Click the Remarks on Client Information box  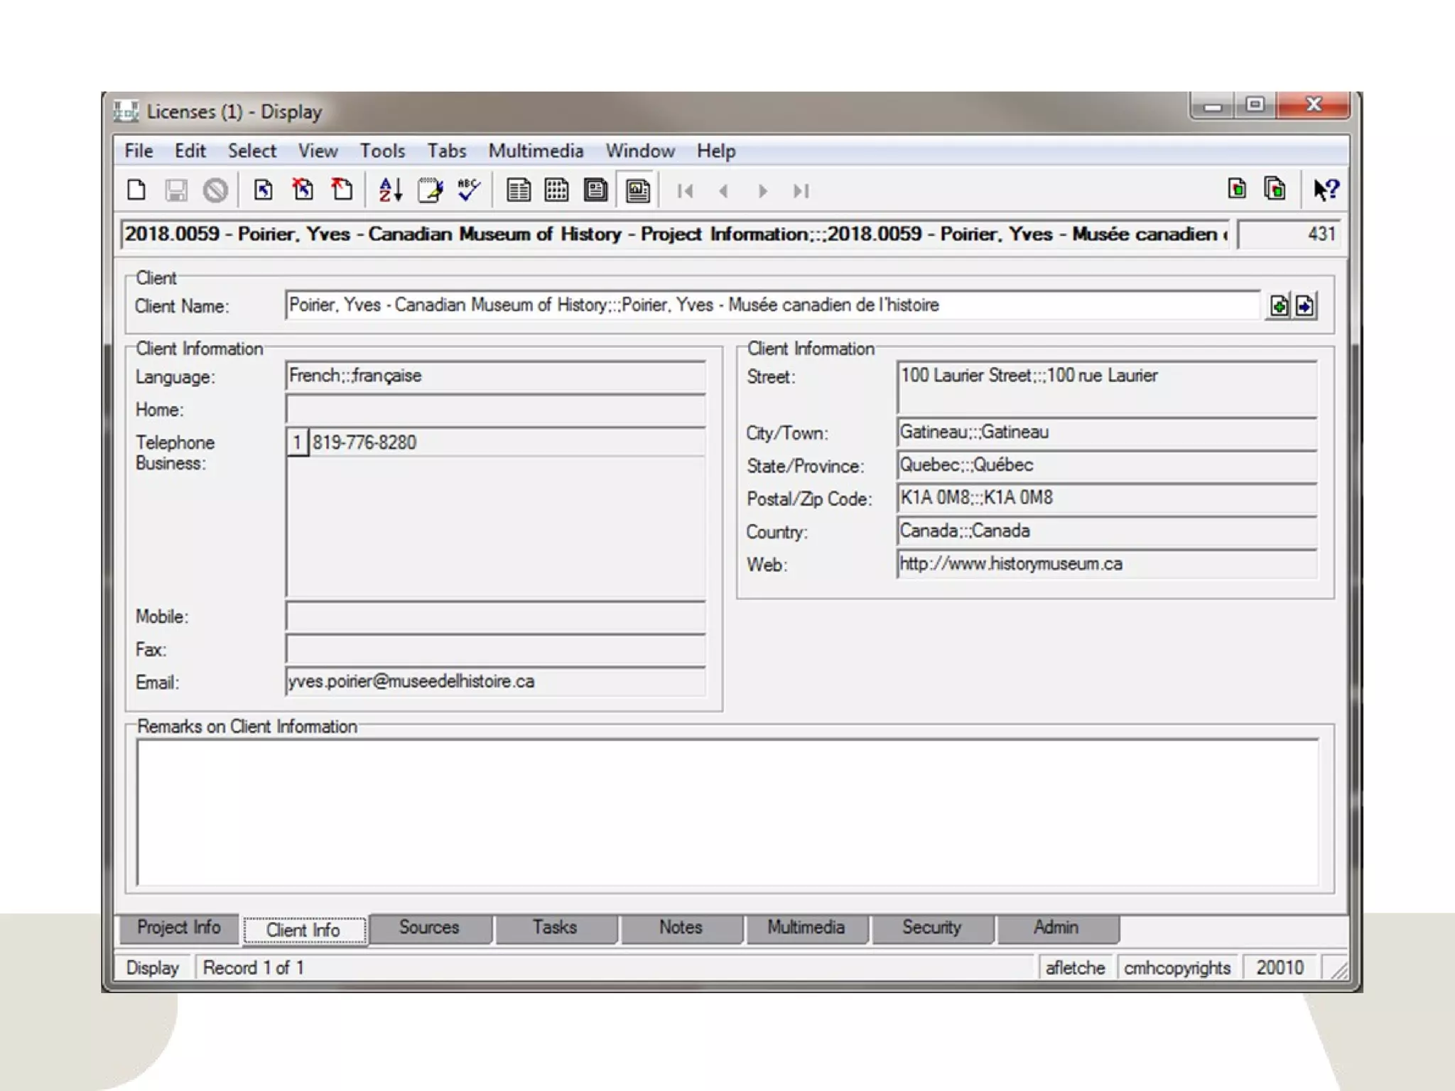[727, 812]
